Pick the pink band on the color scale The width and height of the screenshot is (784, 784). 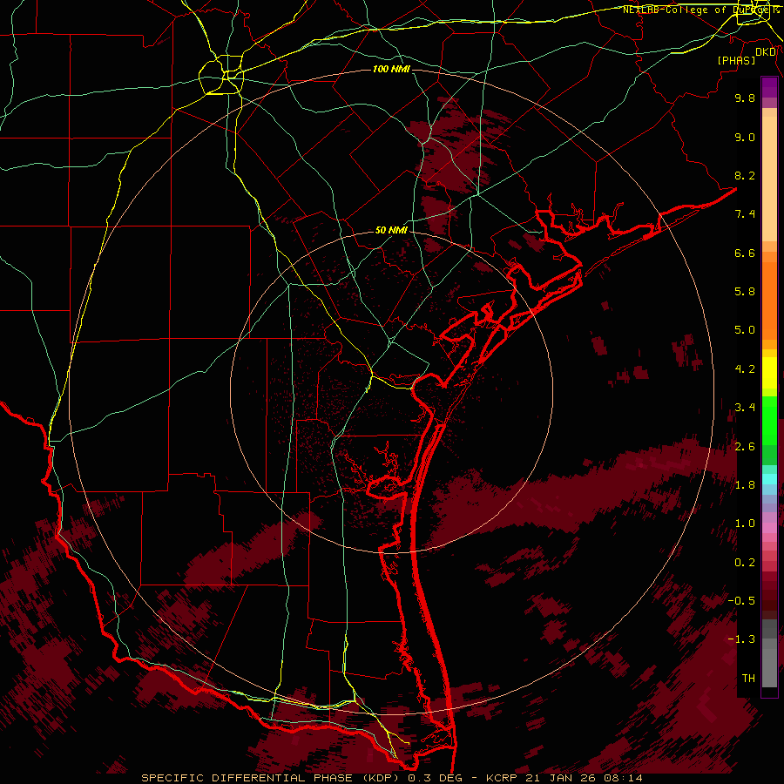(769, 528)
